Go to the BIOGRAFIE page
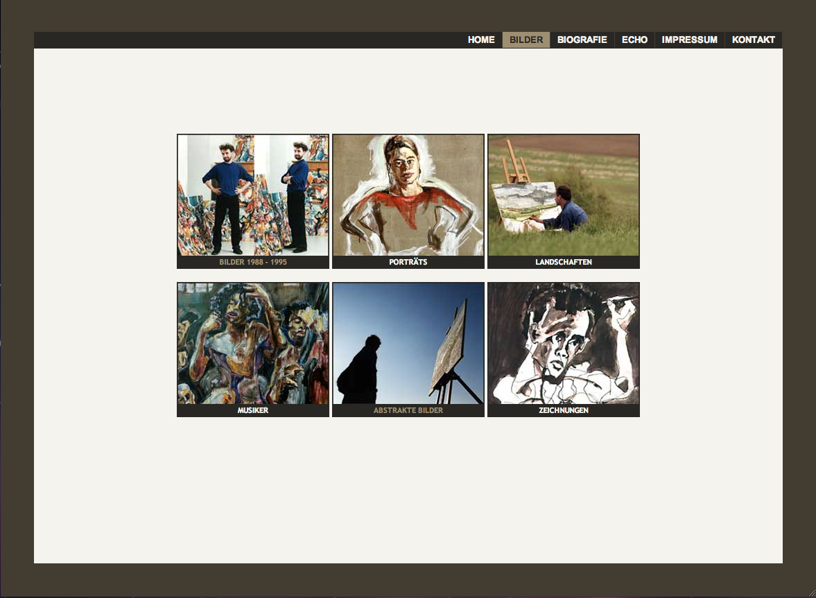 (x=582, y=40)
